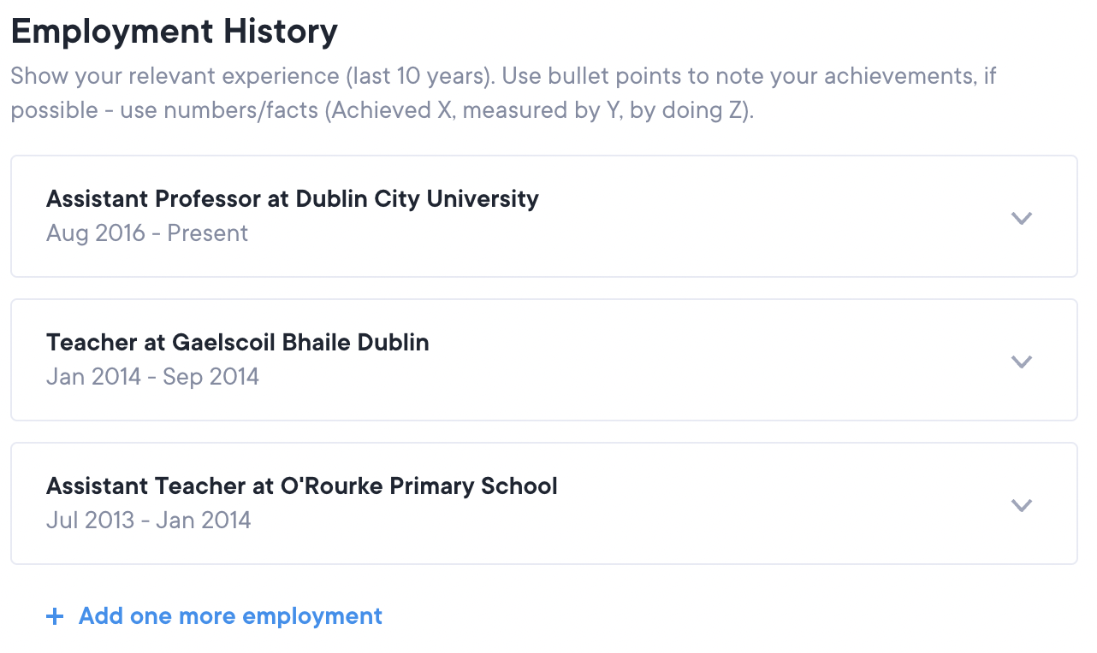Click the 'use numbers/facts' hint text line
Viewport: 1097px width, 653px height.
click(x=382, y=110)
